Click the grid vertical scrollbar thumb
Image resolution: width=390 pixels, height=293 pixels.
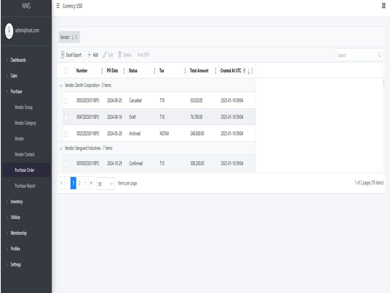coord(384,83)
